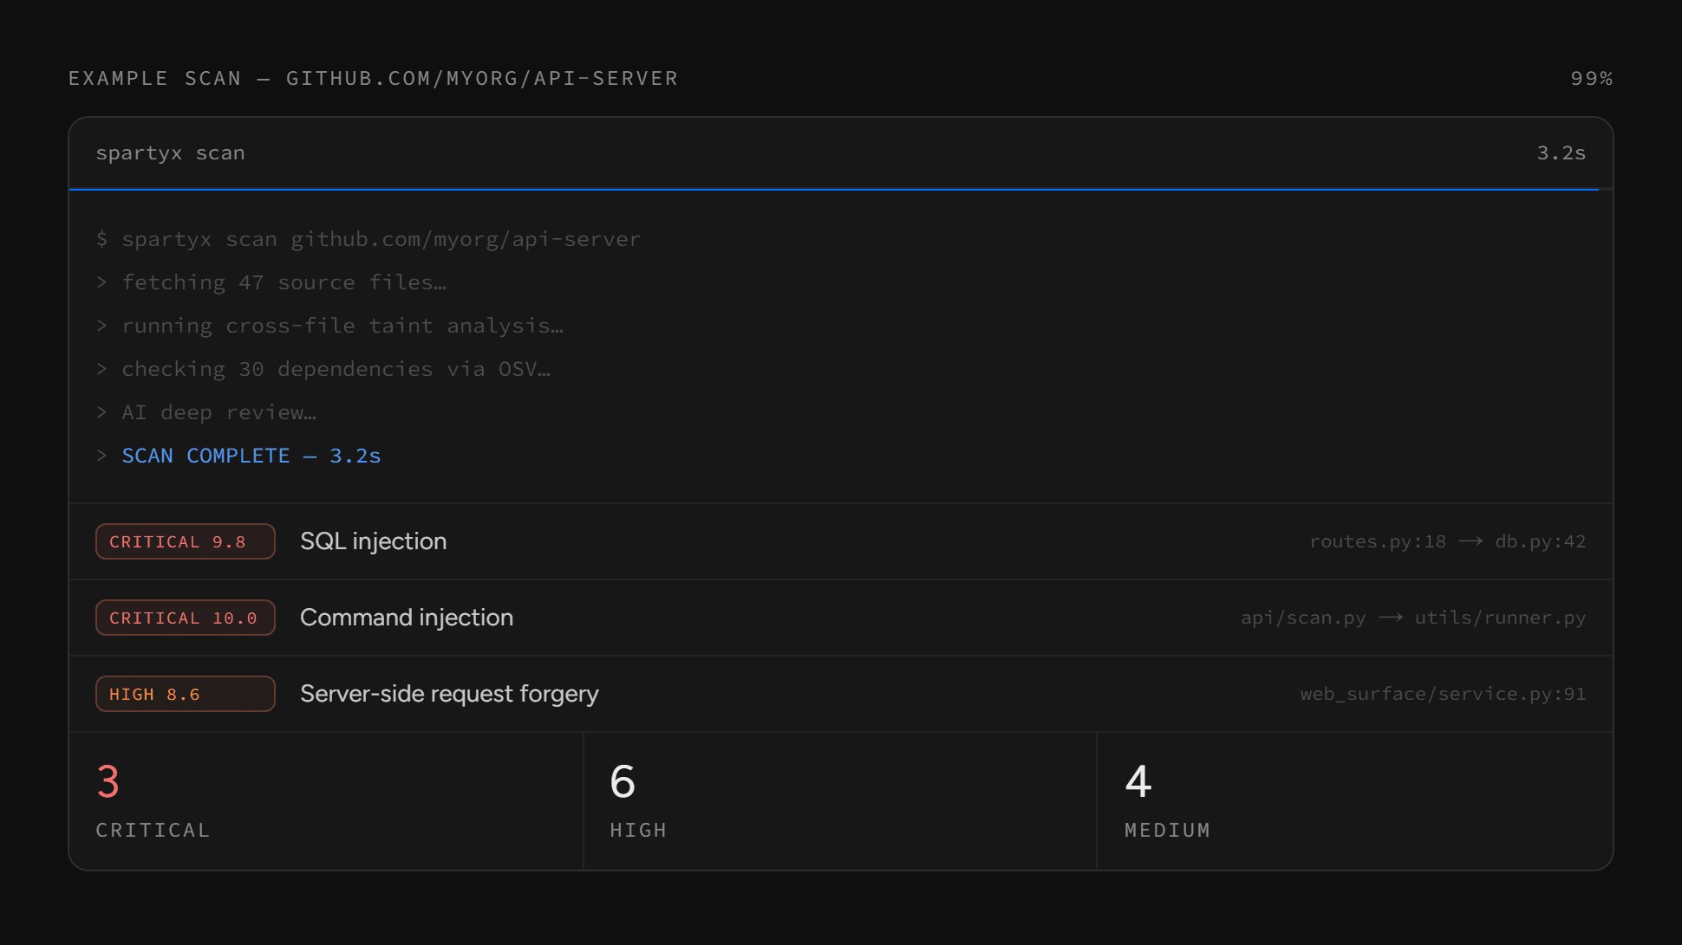Click the 99% progress value
This screenshot has height=945, width=1682.
pyautogui.click(x=1592, y=79)
